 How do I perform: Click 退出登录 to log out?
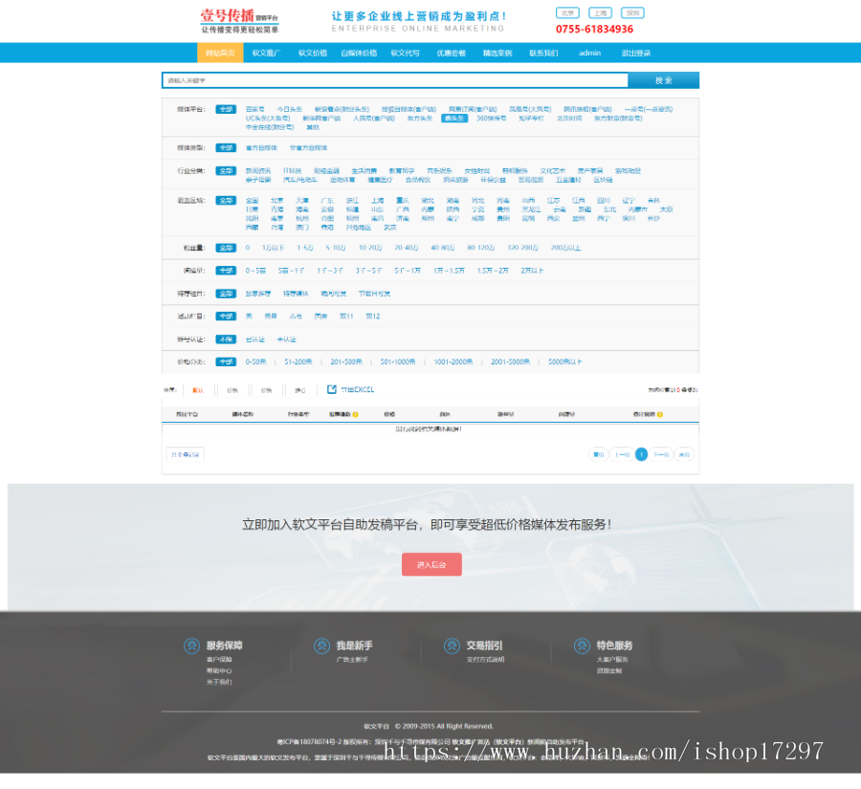coord(636,53)
